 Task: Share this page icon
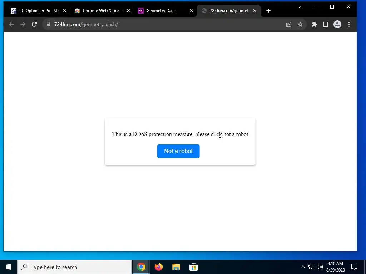(289, 24)
